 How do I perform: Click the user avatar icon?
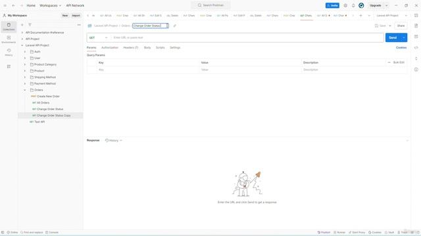coord(361,5)
